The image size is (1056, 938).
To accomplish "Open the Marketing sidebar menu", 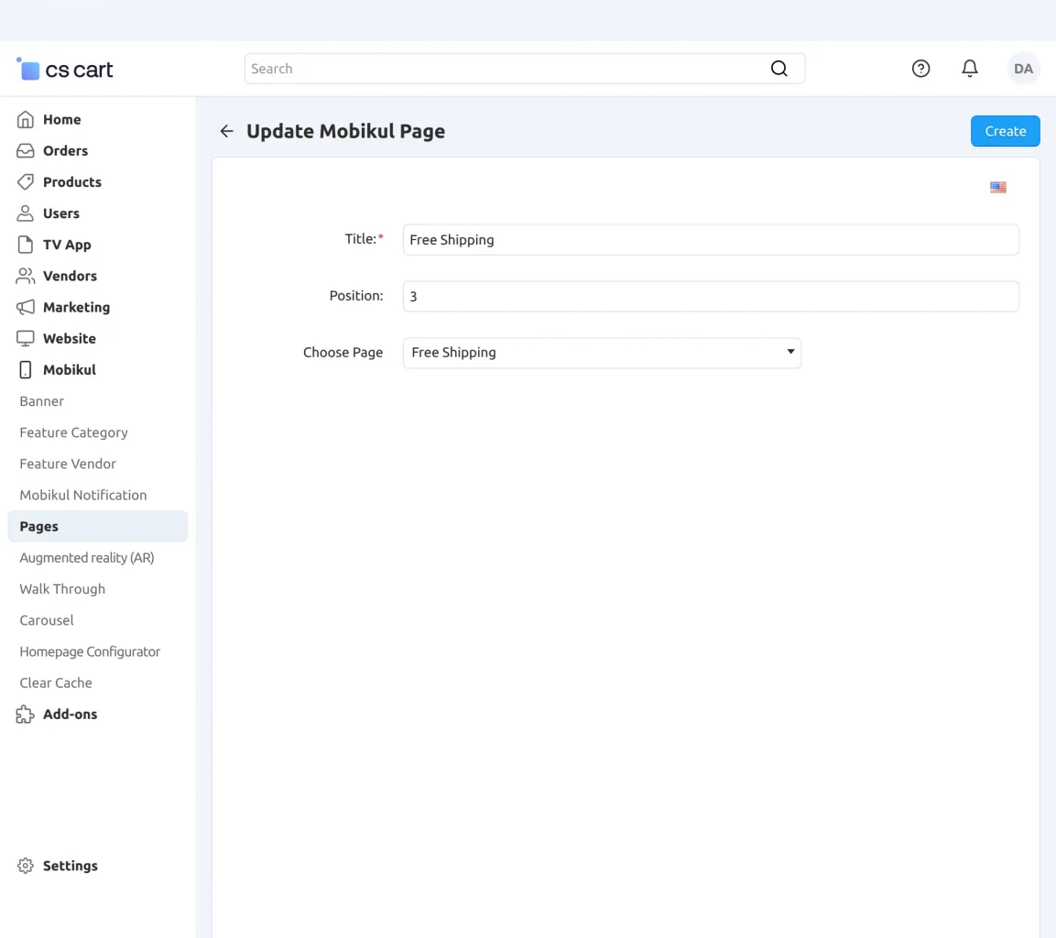I will click(76, 308).
